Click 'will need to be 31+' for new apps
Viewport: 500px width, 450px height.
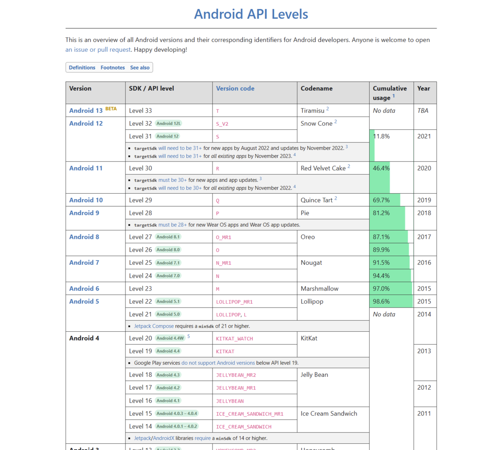[180, 148]
